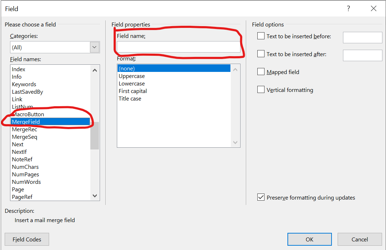Enable Text to be inserted before checkbox
Viewport: 386px width, 250px height.
[261, 36]
